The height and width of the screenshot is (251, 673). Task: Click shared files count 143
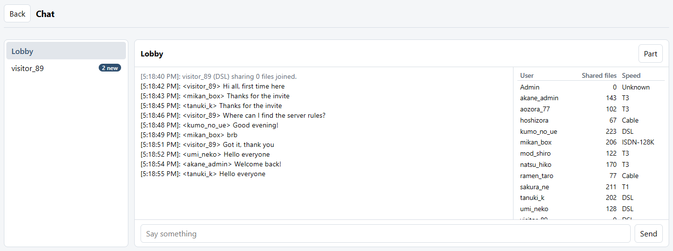pos(611,98)
